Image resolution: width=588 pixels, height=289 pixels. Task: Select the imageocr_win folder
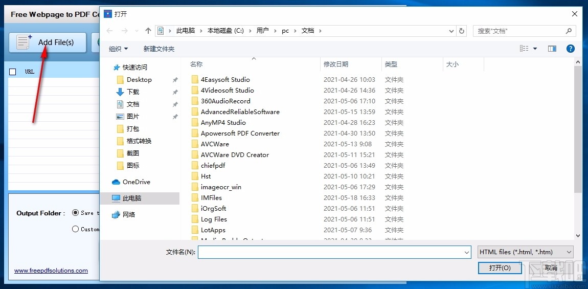coord(221,187)
